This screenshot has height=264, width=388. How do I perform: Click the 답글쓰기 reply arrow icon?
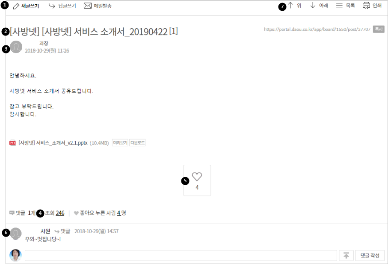[52, 6]
